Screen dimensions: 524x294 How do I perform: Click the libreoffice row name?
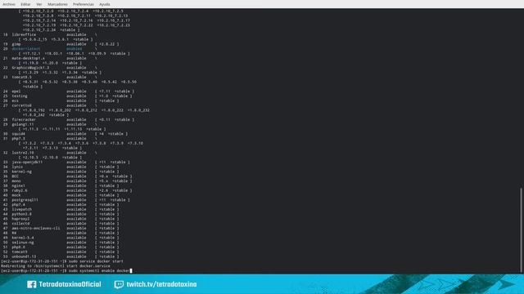24,34
